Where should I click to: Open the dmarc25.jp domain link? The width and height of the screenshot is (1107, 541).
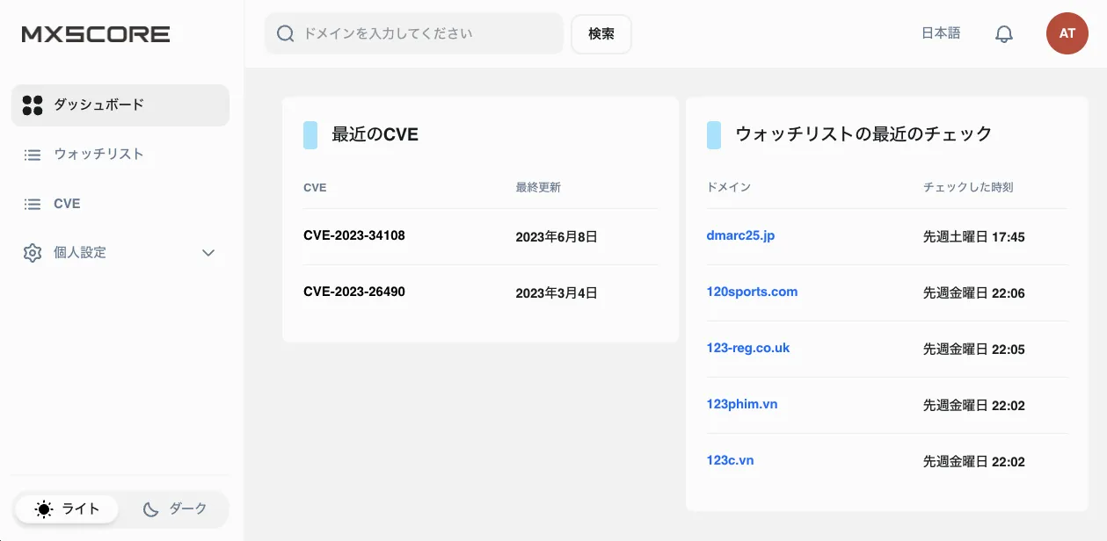[740, 235]
